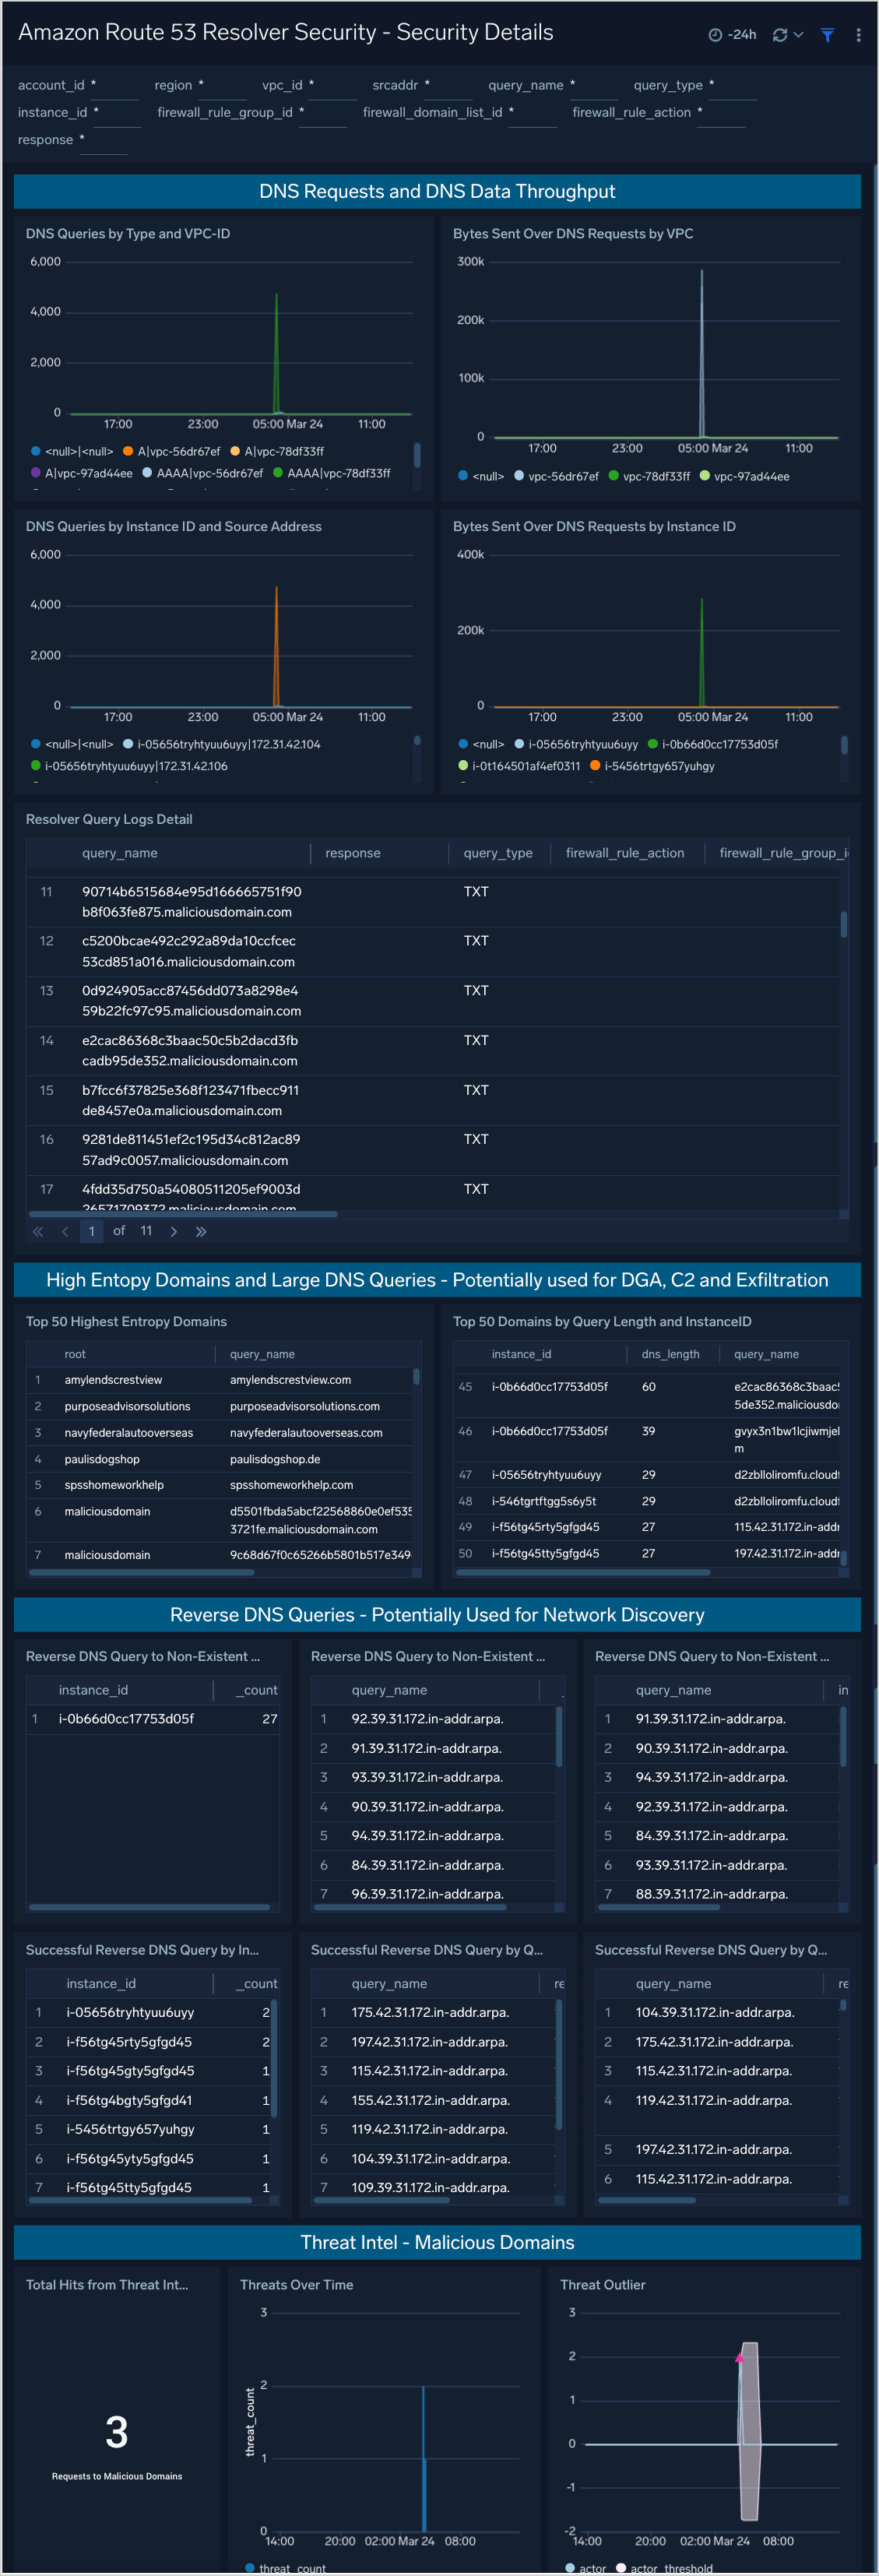Jump to last page of Resolver Query Logs
879x2576 pixels.
click(201, 1231)
